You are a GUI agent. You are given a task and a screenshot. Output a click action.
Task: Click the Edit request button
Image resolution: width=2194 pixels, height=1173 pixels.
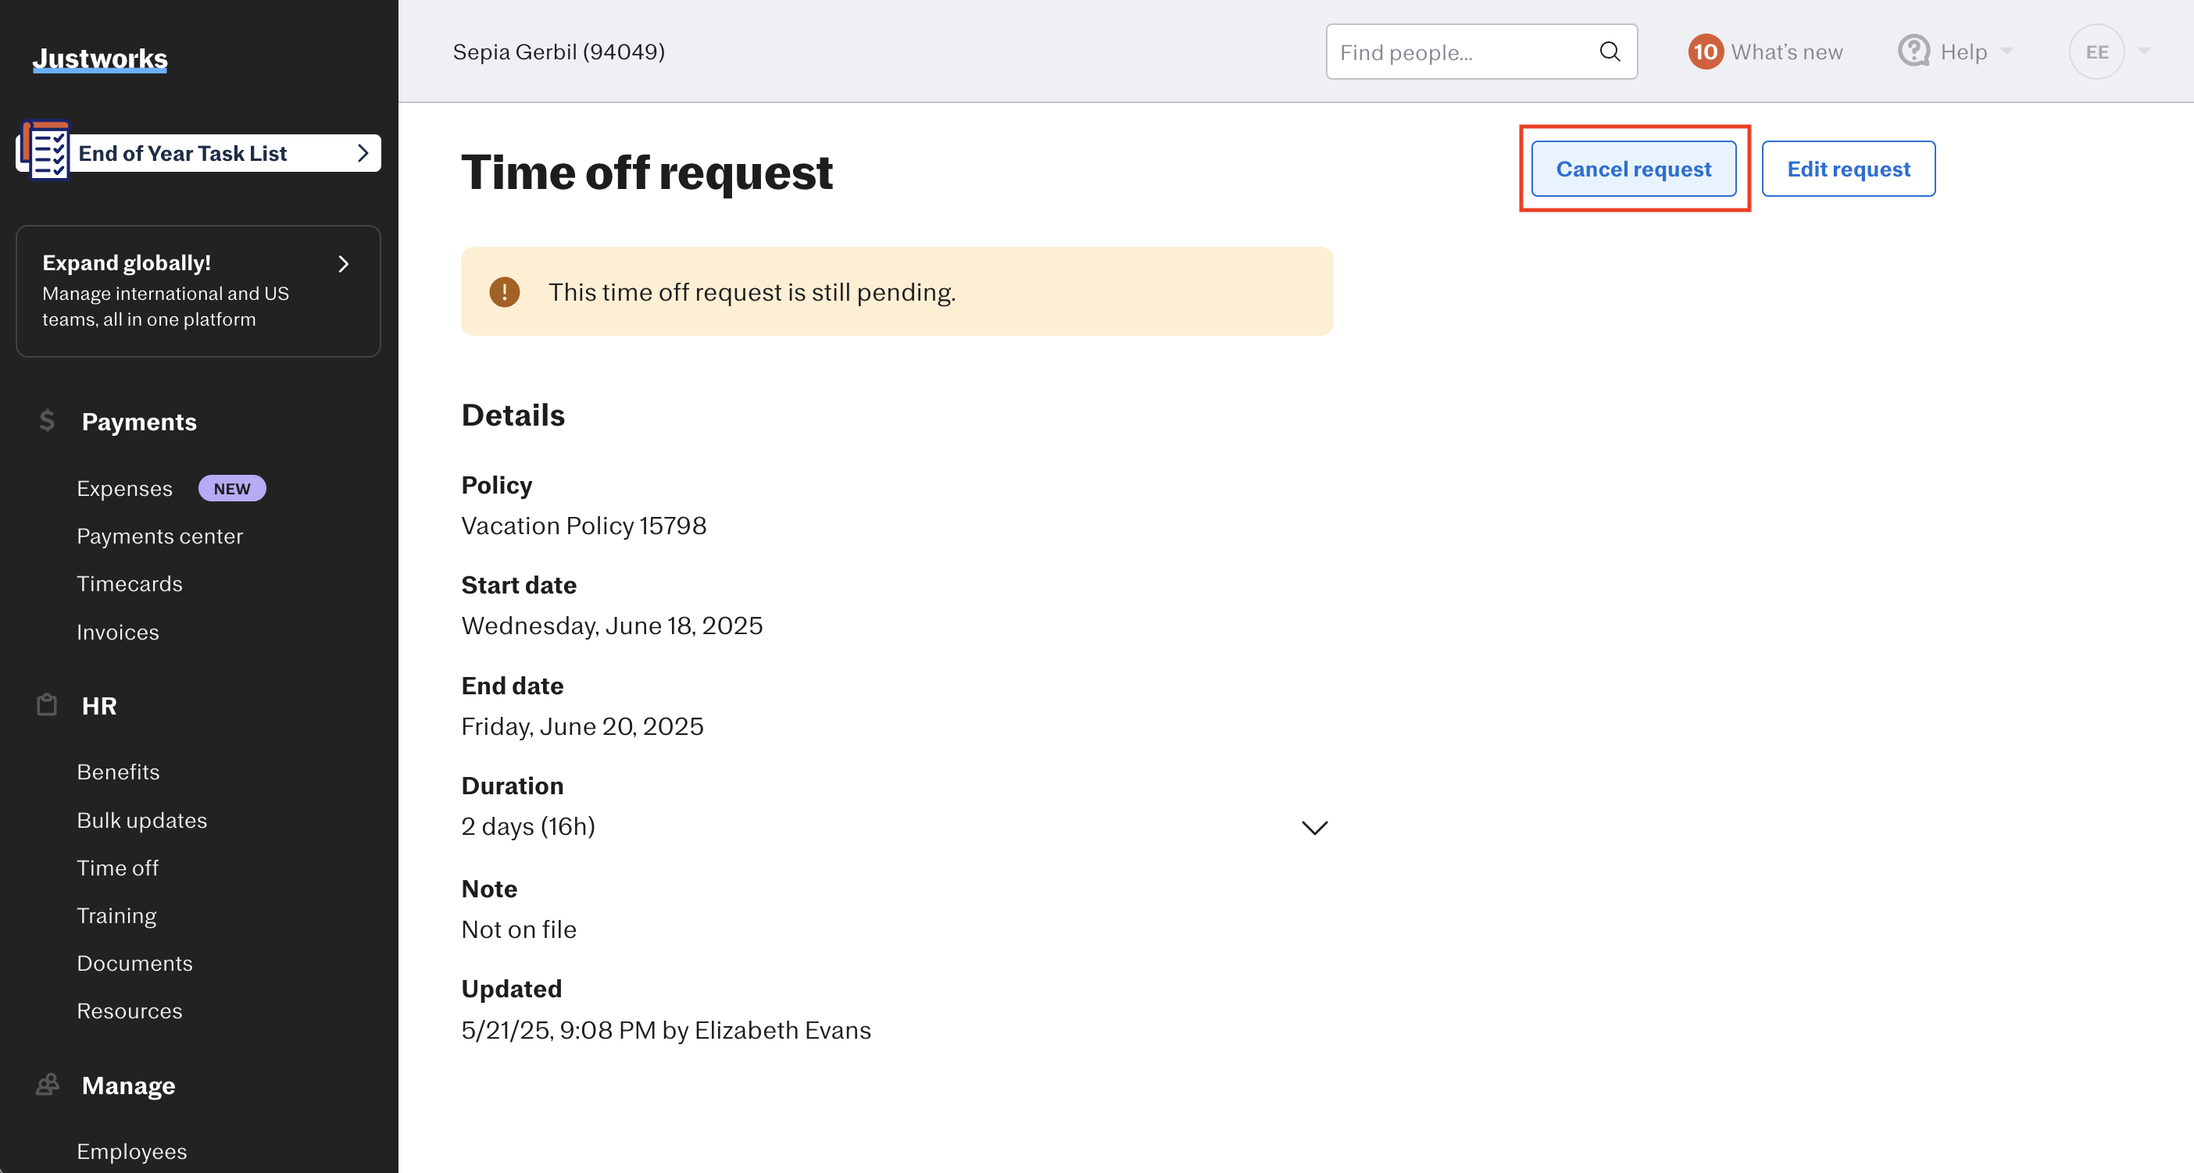(1849, 169)
